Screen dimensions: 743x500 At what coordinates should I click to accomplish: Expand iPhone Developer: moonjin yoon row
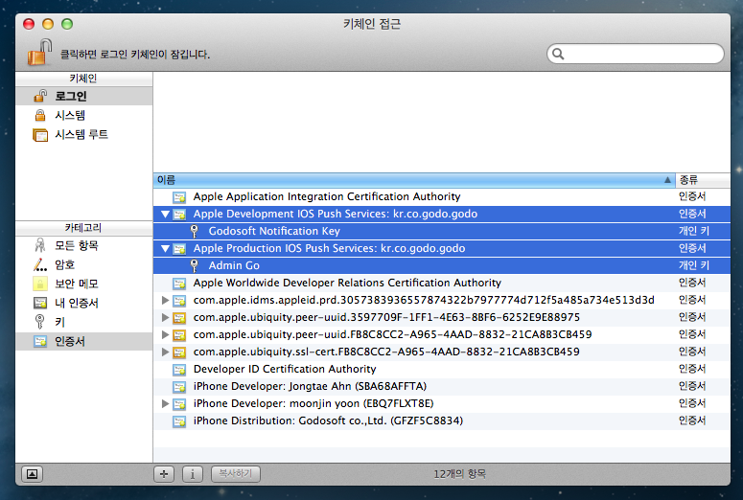165,403
